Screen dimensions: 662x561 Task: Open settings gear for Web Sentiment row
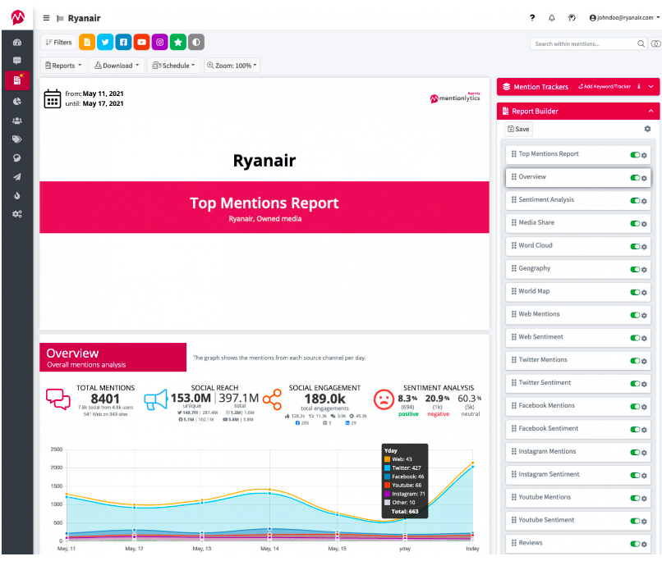click(644, 338)
